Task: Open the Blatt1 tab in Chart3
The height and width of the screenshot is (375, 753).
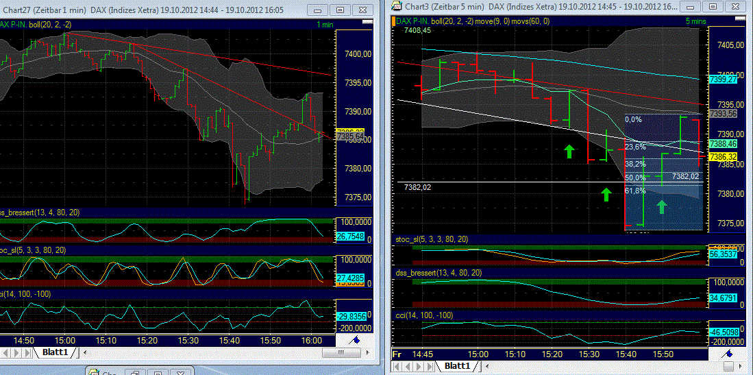Action: click(457, 366)
